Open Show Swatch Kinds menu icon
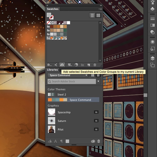157x157 pixels. (x=70, y=65)
